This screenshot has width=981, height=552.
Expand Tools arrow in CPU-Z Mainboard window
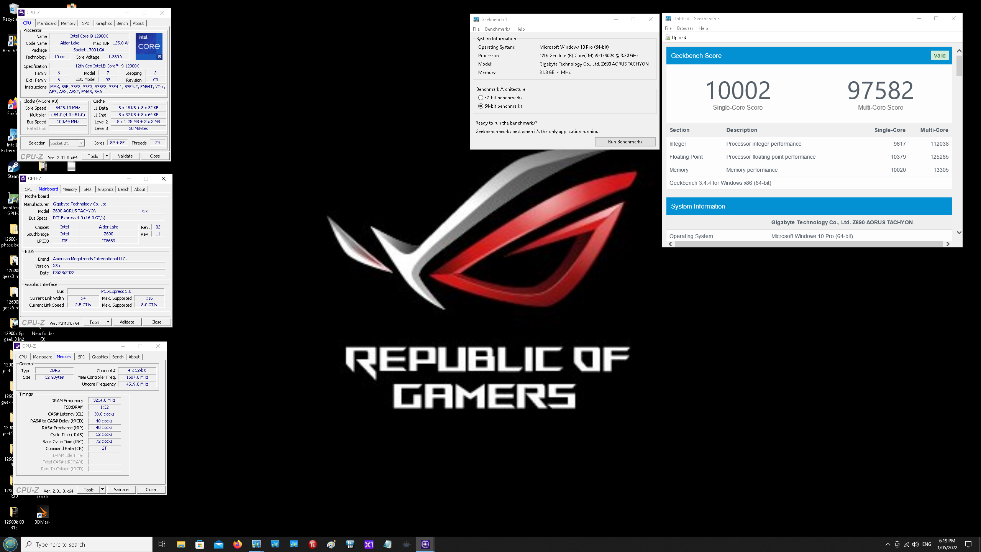[108, 322]
